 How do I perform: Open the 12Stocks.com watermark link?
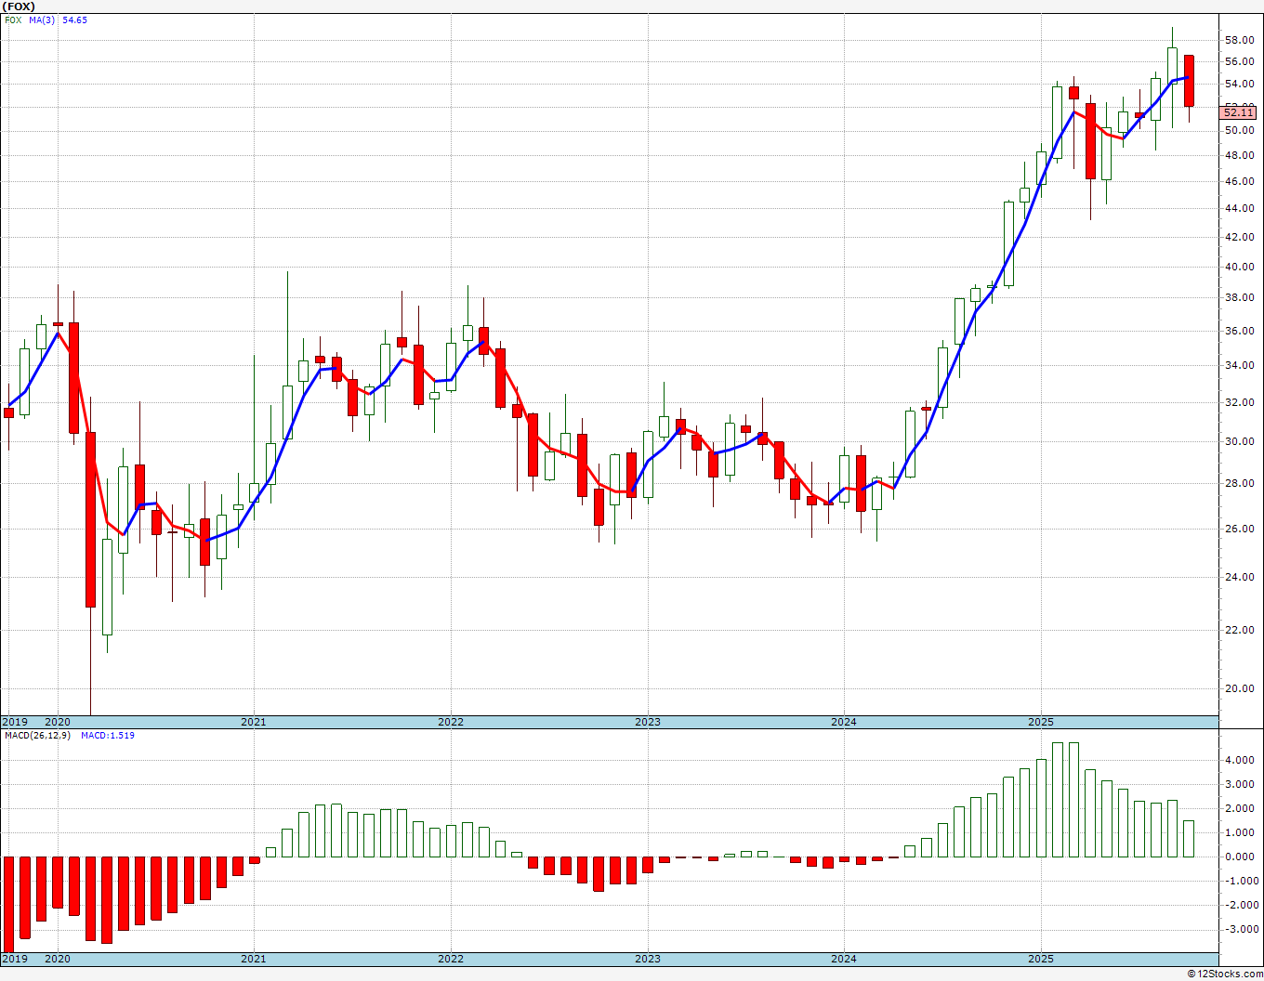pos(1225,974)
